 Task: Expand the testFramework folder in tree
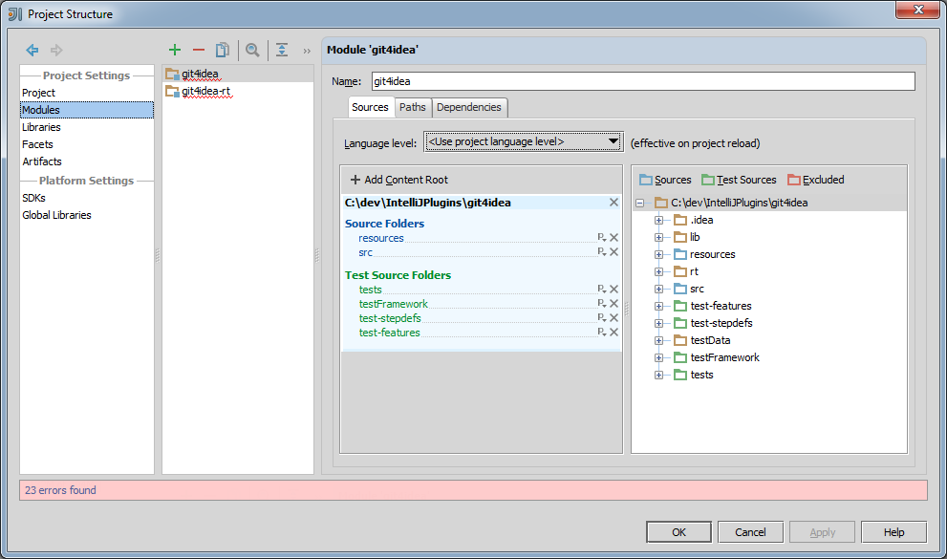[x=659, y=358]
